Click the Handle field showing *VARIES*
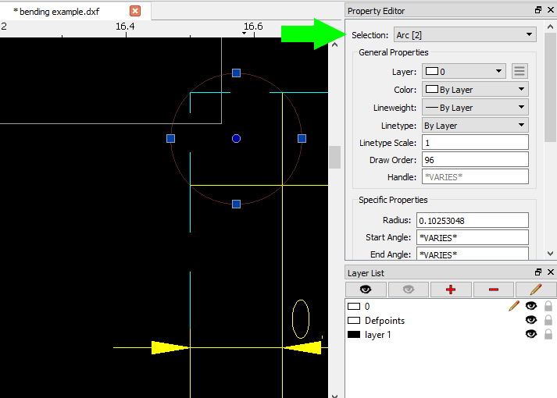Viewport: 557px width, 398px height. tap(475, 177)
